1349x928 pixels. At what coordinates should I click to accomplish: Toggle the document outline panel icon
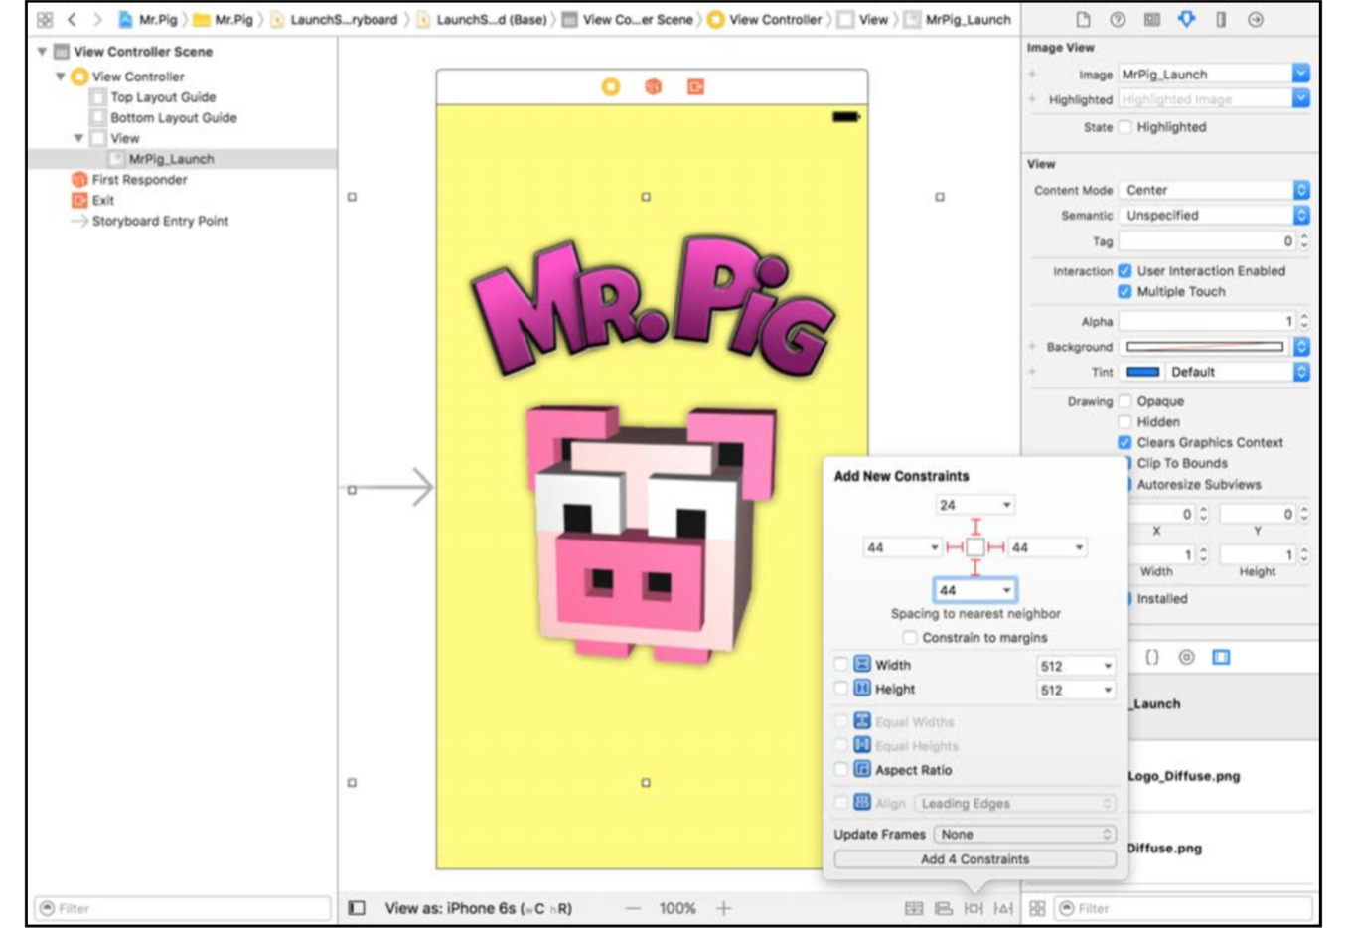point(357,907)
